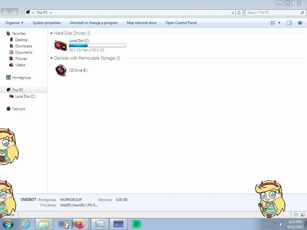Click Hard Disk Drives (1) header

72,33
